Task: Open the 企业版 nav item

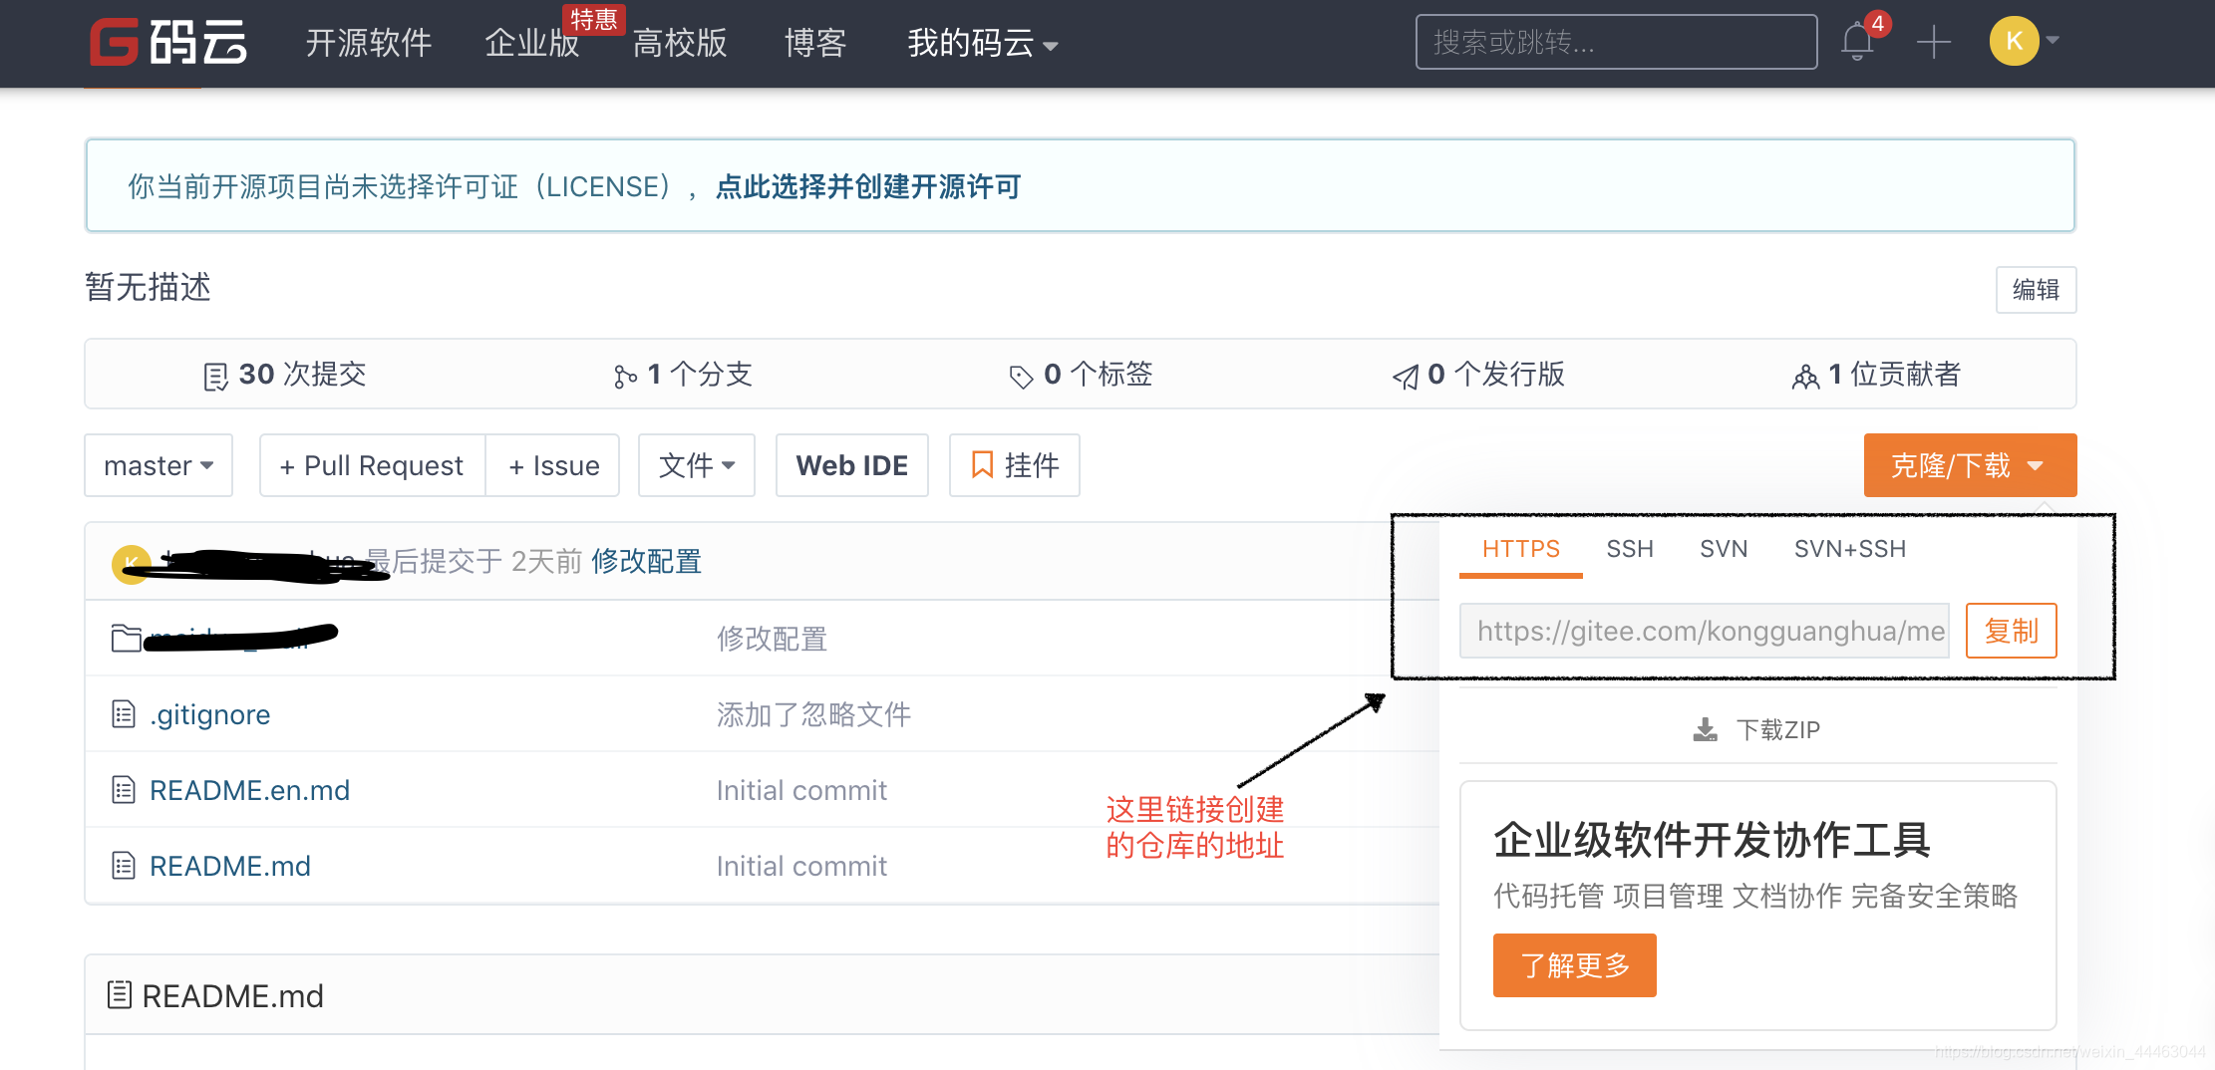Action: pos(531,43)
